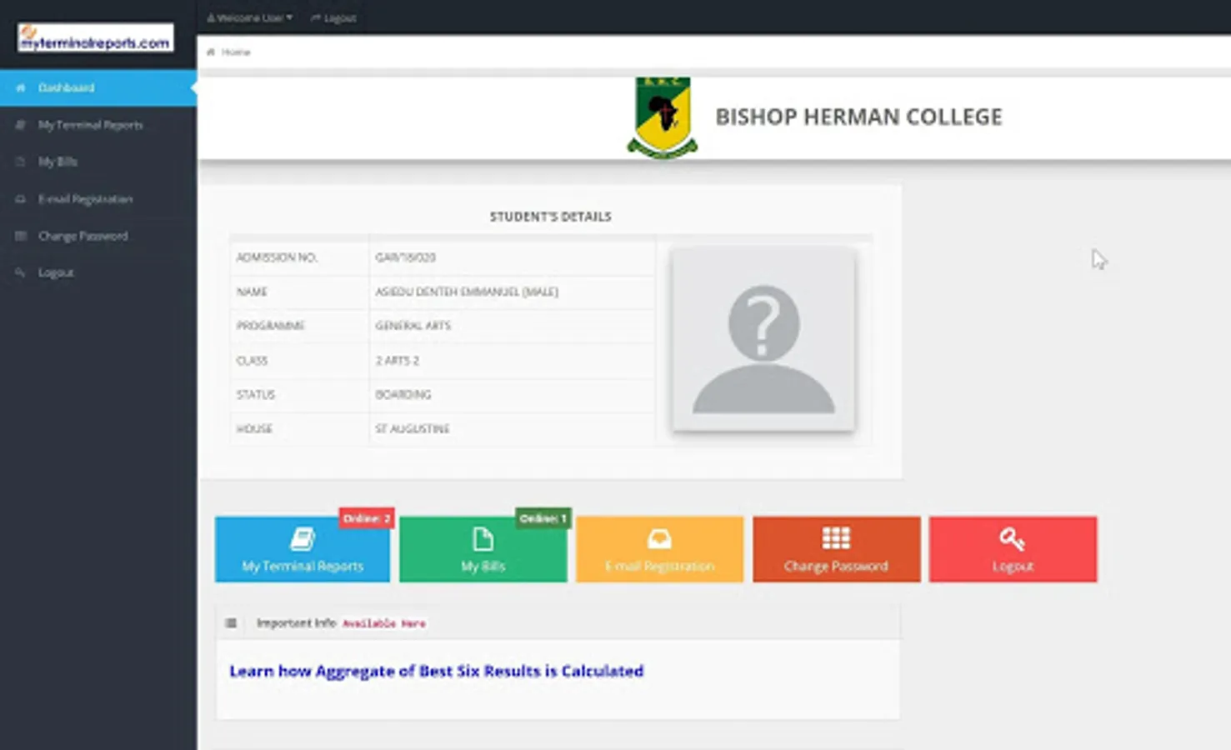Viewport: 1231px width, 750px height.
Task: Click the red Online: 2 badge
Action: pyautogui.click(x=367, y=518)
